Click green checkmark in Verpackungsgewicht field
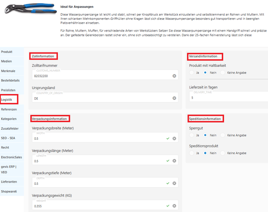The width and height of the screenshot is (268, 212). [x=167, y=206]
